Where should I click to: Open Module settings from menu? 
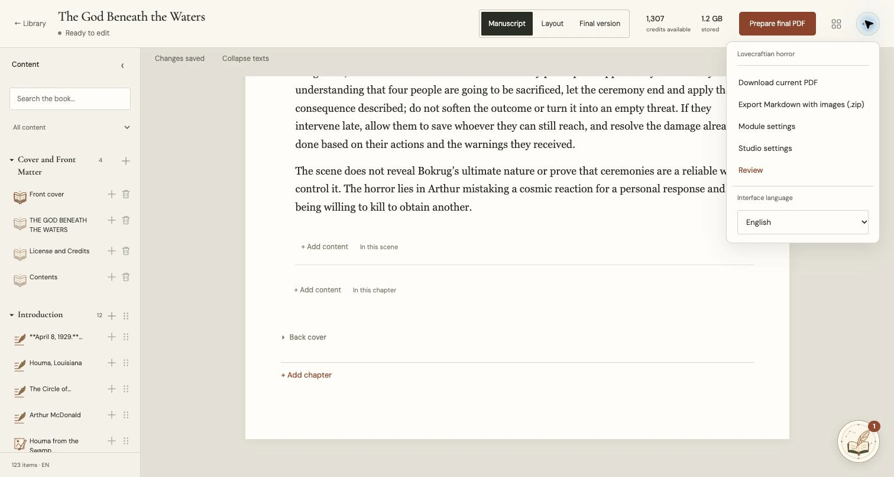[767, 126]
